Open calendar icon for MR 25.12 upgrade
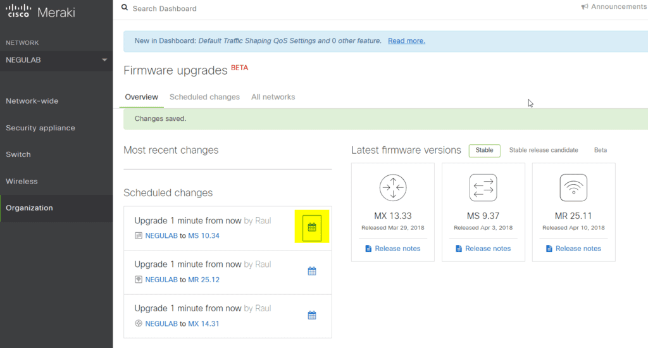 tap(312, 271)
